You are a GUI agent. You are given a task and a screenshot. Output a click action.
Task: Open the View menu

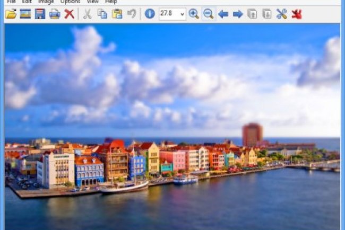point(93,2)
